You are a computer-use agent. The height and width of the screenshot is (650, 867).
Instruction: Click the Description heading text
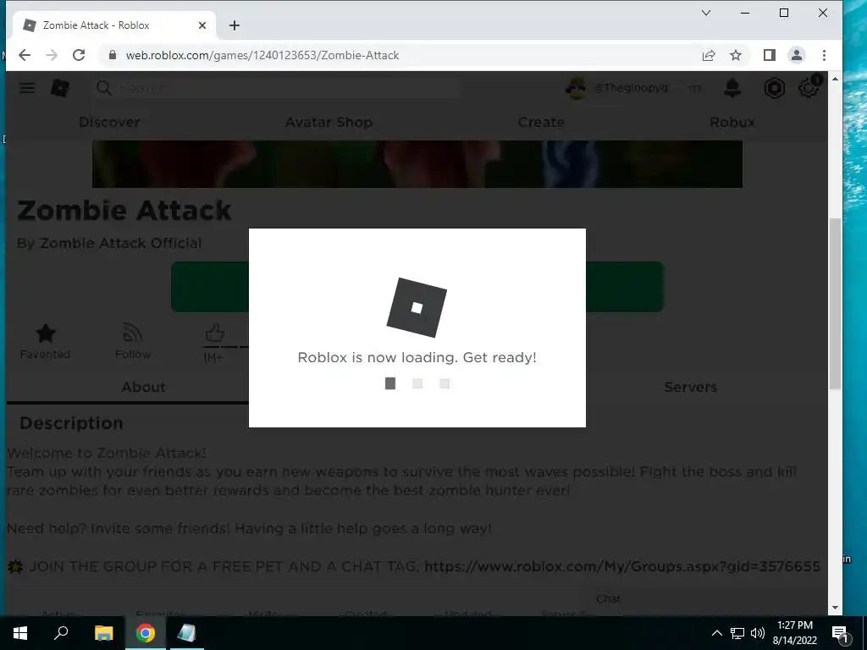(x=71, y=423)
